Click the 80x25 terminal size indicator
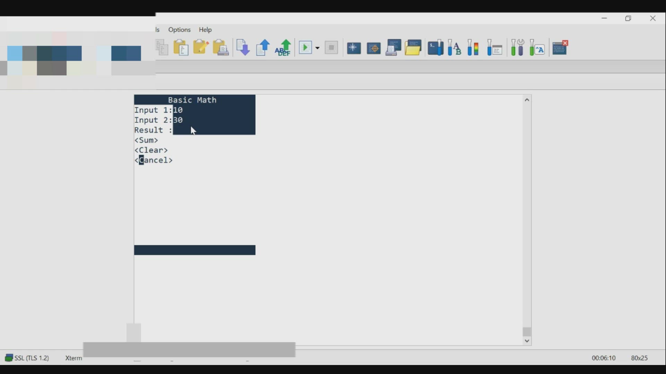Image resolution: width=666 pixels, height=374 pixels. (x=639, y=358)
